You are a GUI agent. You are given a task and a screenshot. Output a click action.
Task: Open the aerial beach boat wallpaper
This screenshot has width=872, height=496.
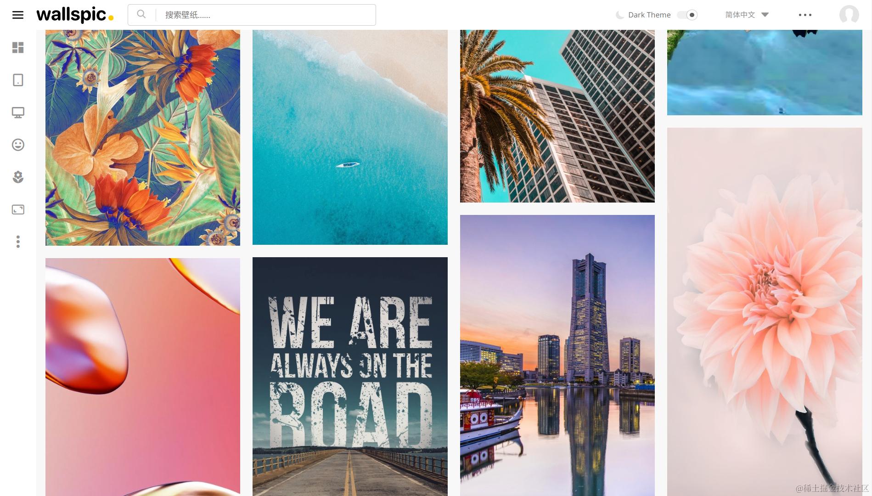[x=350, y=137]
